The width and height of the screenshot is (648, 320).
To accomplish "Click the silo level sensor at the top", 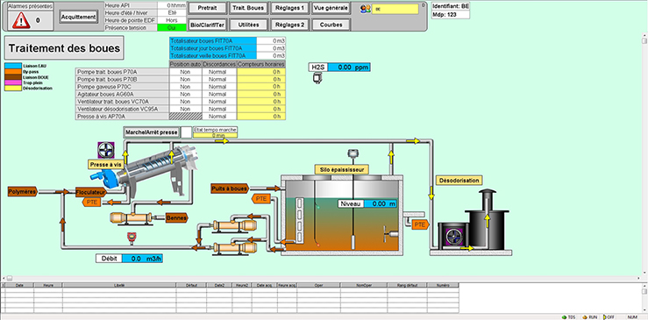I will click(x=352, y=153).
